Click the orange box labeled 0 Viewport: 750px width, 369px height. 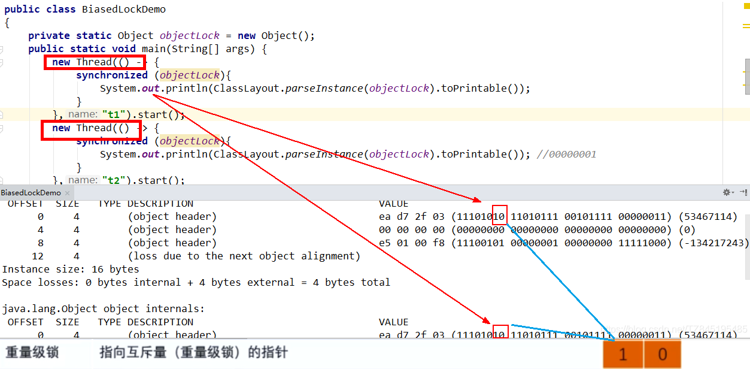[x=663, y=354]
